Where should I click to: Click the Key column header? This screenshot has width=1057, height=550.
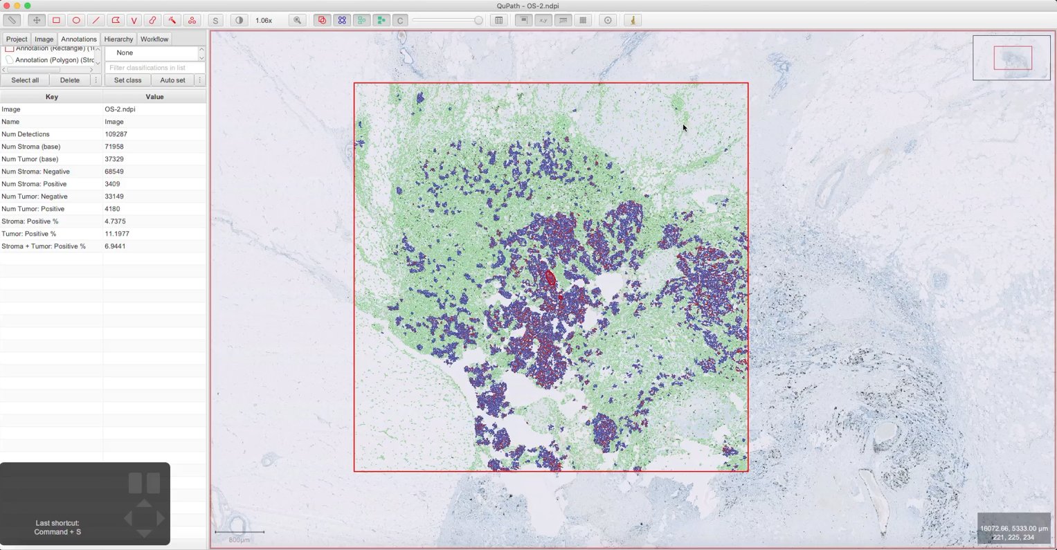[x=52, y=97]
